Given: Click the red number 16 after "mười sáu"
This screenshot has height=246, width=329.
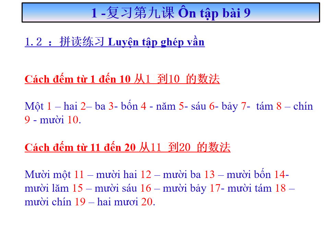Looking at the screenshot, I should 146,188.
